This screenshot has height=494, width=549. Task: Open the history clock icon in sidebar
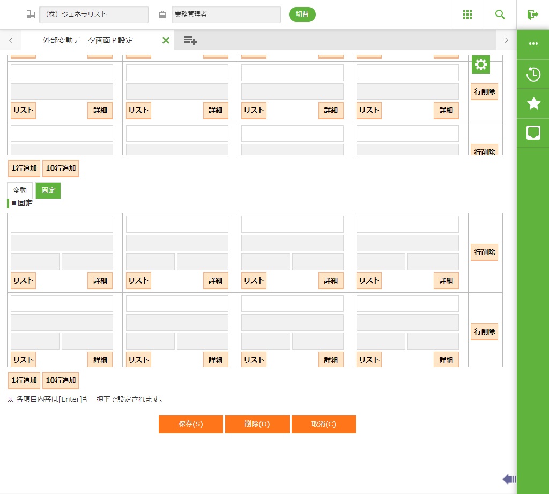point(533,74)
